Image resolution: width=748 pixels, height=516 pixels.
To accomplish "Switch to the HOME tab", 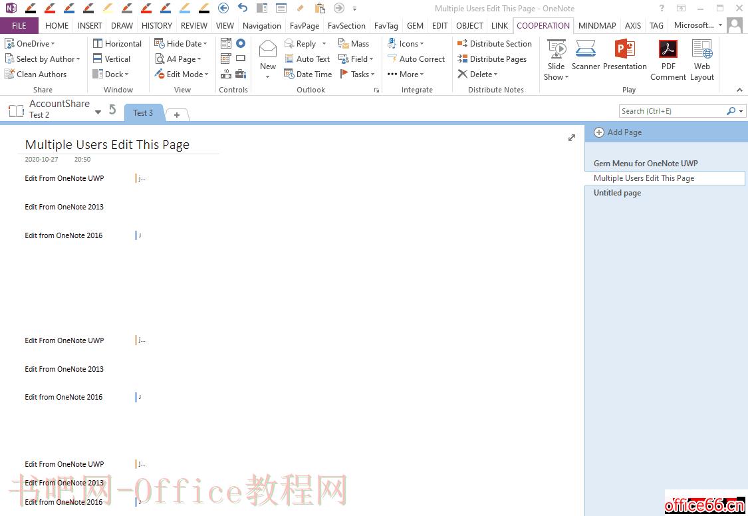I will coord(57,26).
